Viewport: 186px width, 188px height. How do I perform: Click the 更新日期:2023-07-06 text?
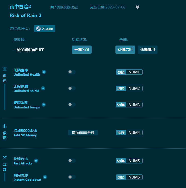(x=108, y=7)
